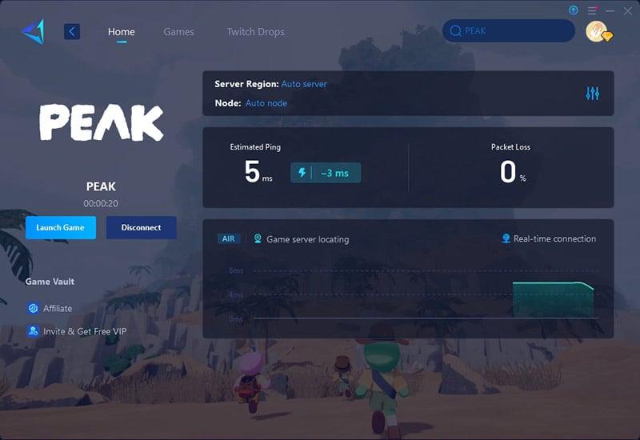Click the PEAK search field
This screenshot has height=440, width=640.
pyautogui.click(x=509, y=30)
